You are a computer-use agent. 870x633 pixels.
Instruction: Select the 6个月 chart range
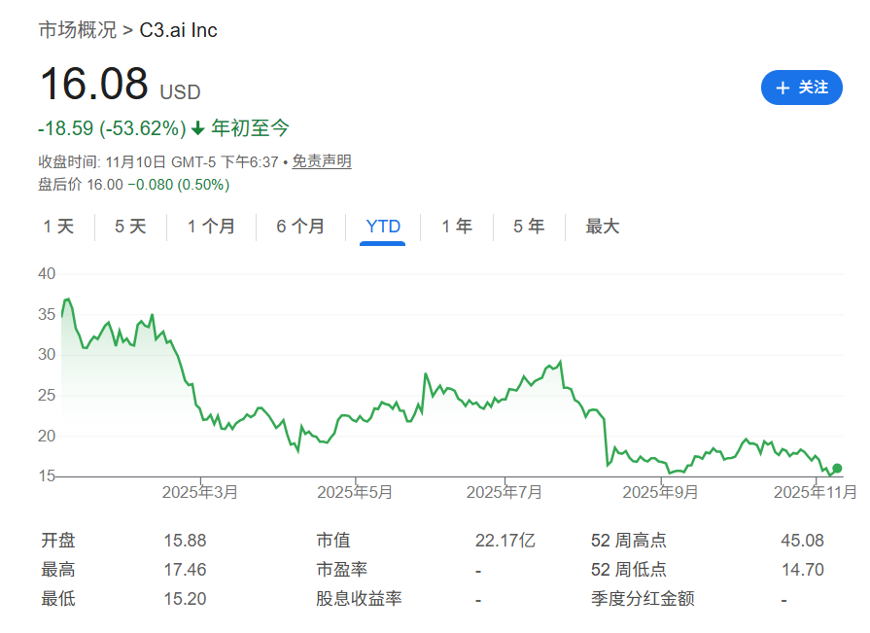point(300,226)
